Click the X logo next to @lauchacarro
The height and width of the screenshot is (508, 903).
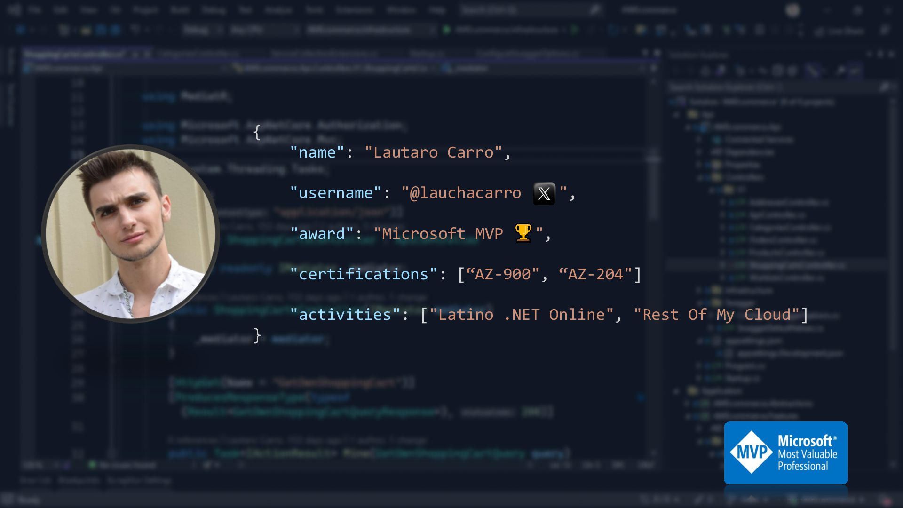click(x=544, y=193)
